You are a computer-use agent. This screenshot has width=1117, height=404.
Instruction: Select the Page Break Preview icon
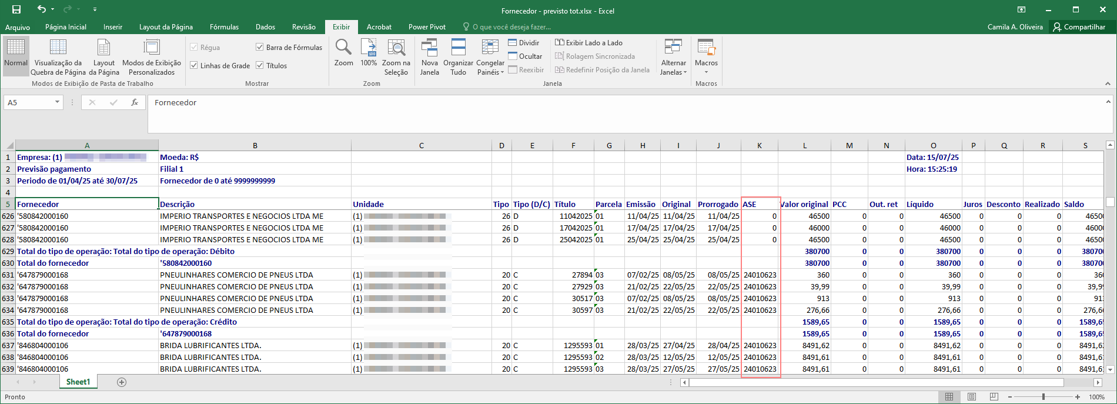58,47
